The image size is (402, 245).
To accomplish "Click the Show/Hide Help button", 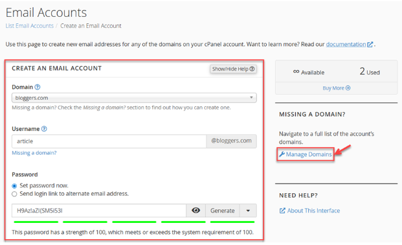I will pos(233,69).
